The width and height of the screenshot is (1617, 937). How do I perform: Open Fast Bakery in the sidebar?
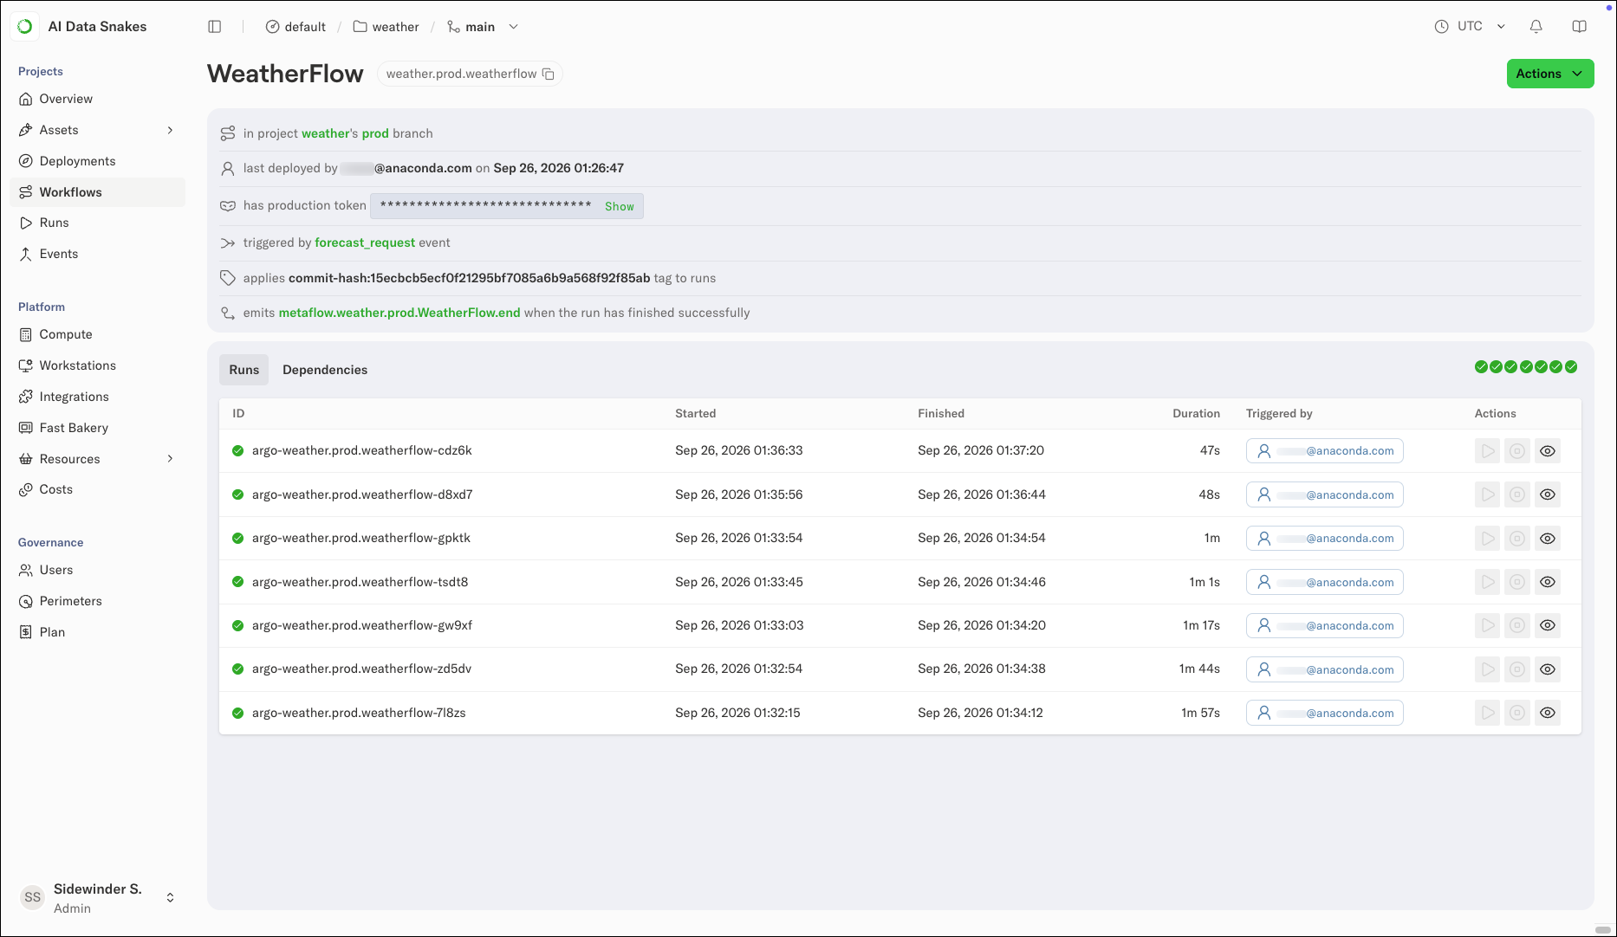coord(98,428)
